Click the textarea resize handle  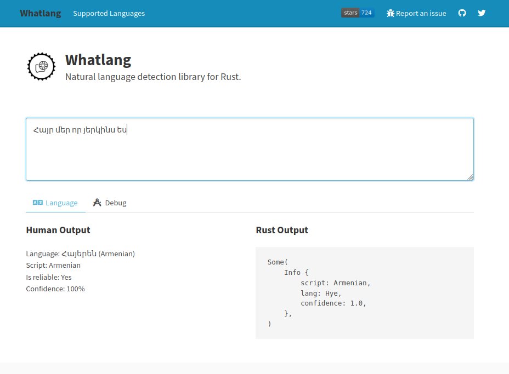tap(470, 177)
